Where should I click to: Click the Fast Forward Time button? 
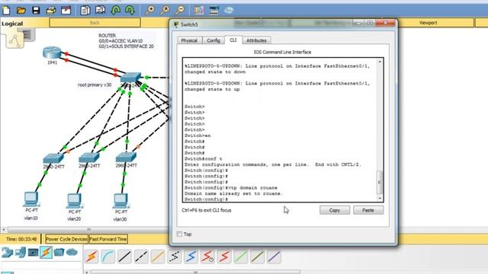pos(108,239)
